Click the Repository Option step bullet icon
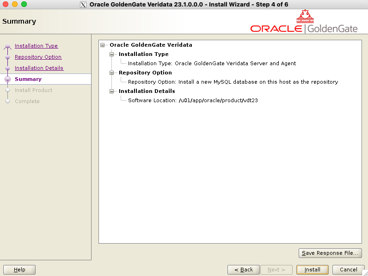 [7, 57]
